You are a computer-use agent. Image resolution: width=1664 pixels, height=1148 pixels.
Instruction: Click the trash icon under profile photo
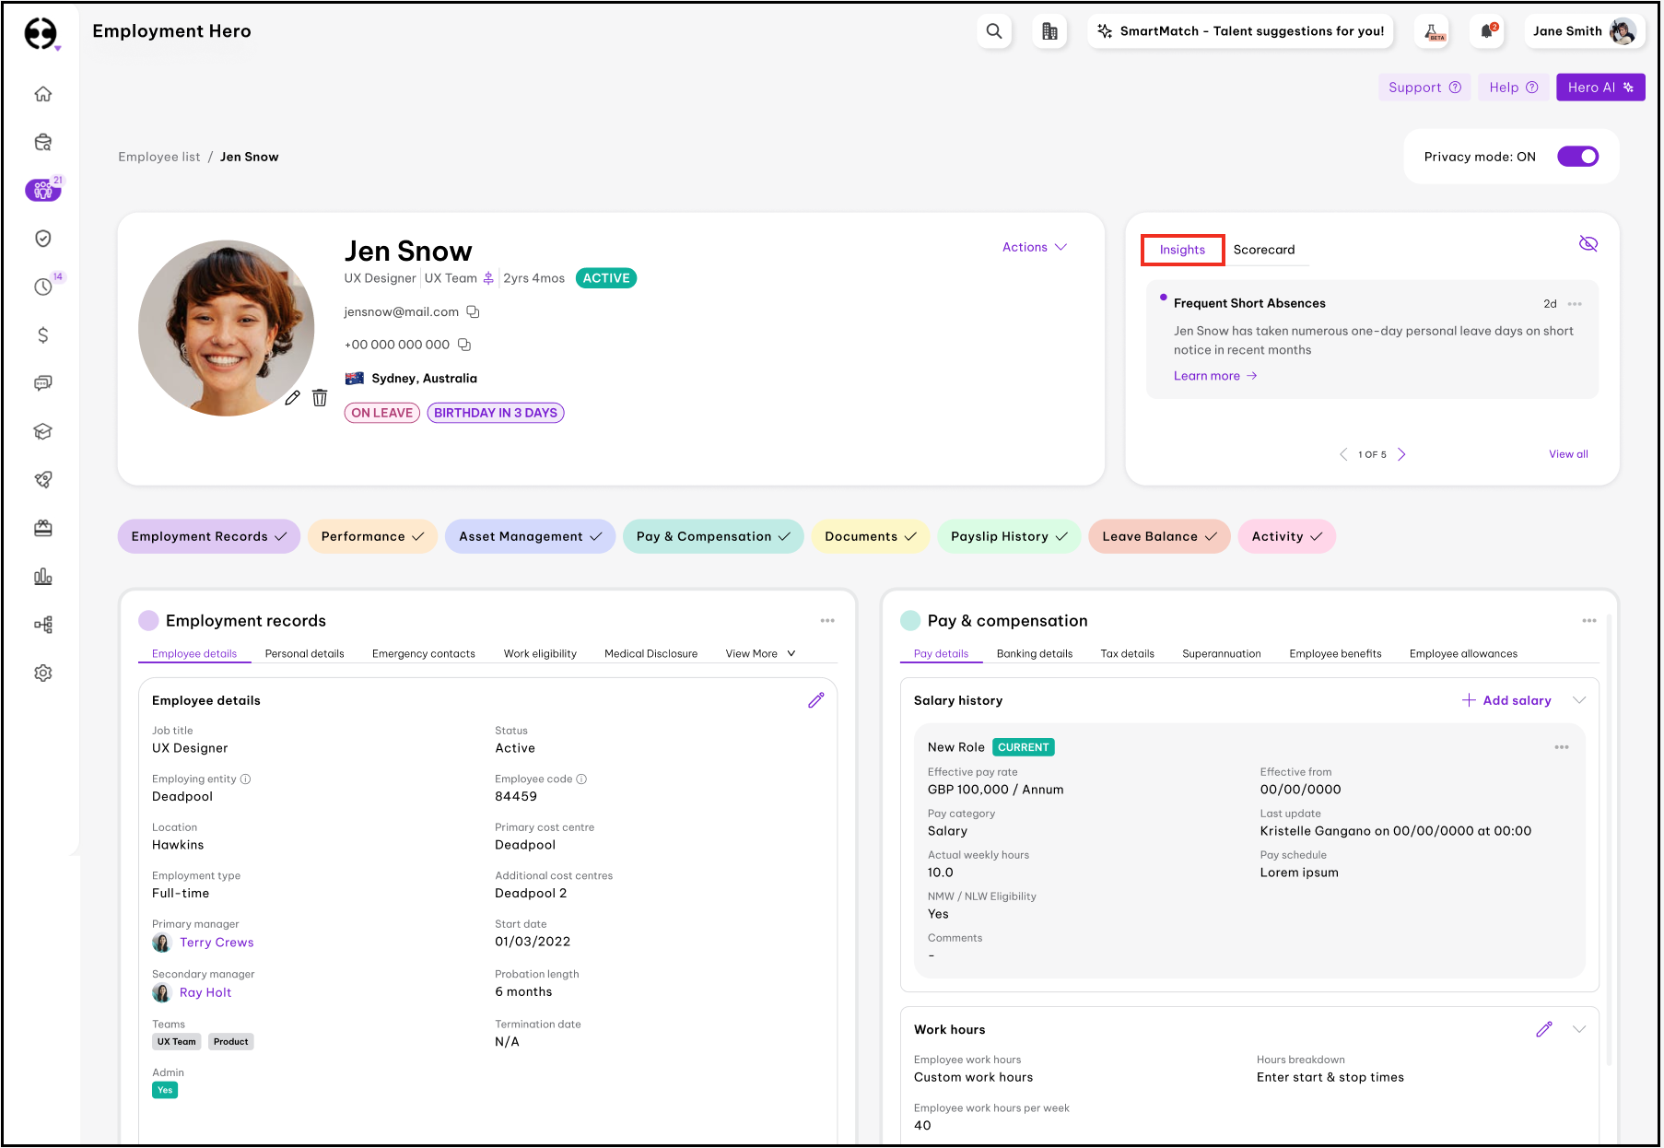[x=320, y=398]
